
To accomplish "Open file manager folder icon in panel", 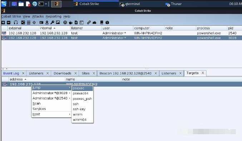I will [x=21, y=4].
